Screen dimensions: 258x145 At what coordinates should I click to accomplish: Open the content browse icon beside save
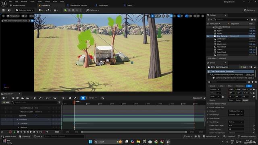9,10
